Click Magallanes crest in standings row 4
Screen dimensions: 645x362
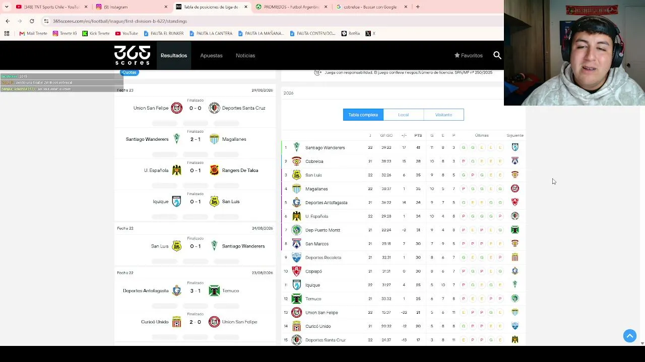(x=297, y=189)
